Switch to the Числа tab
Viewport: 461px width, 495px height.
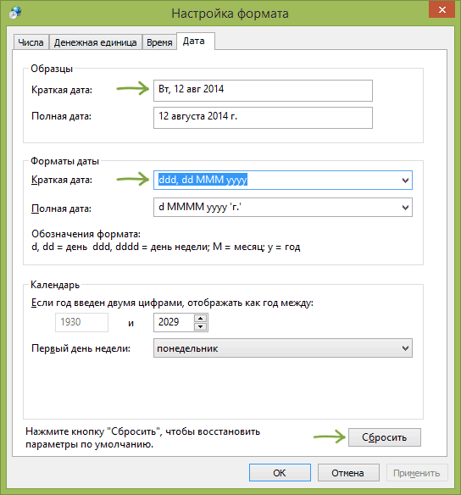coord(31,42)
